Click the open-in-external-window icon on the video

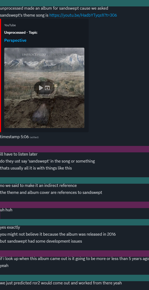coord(47,88)
